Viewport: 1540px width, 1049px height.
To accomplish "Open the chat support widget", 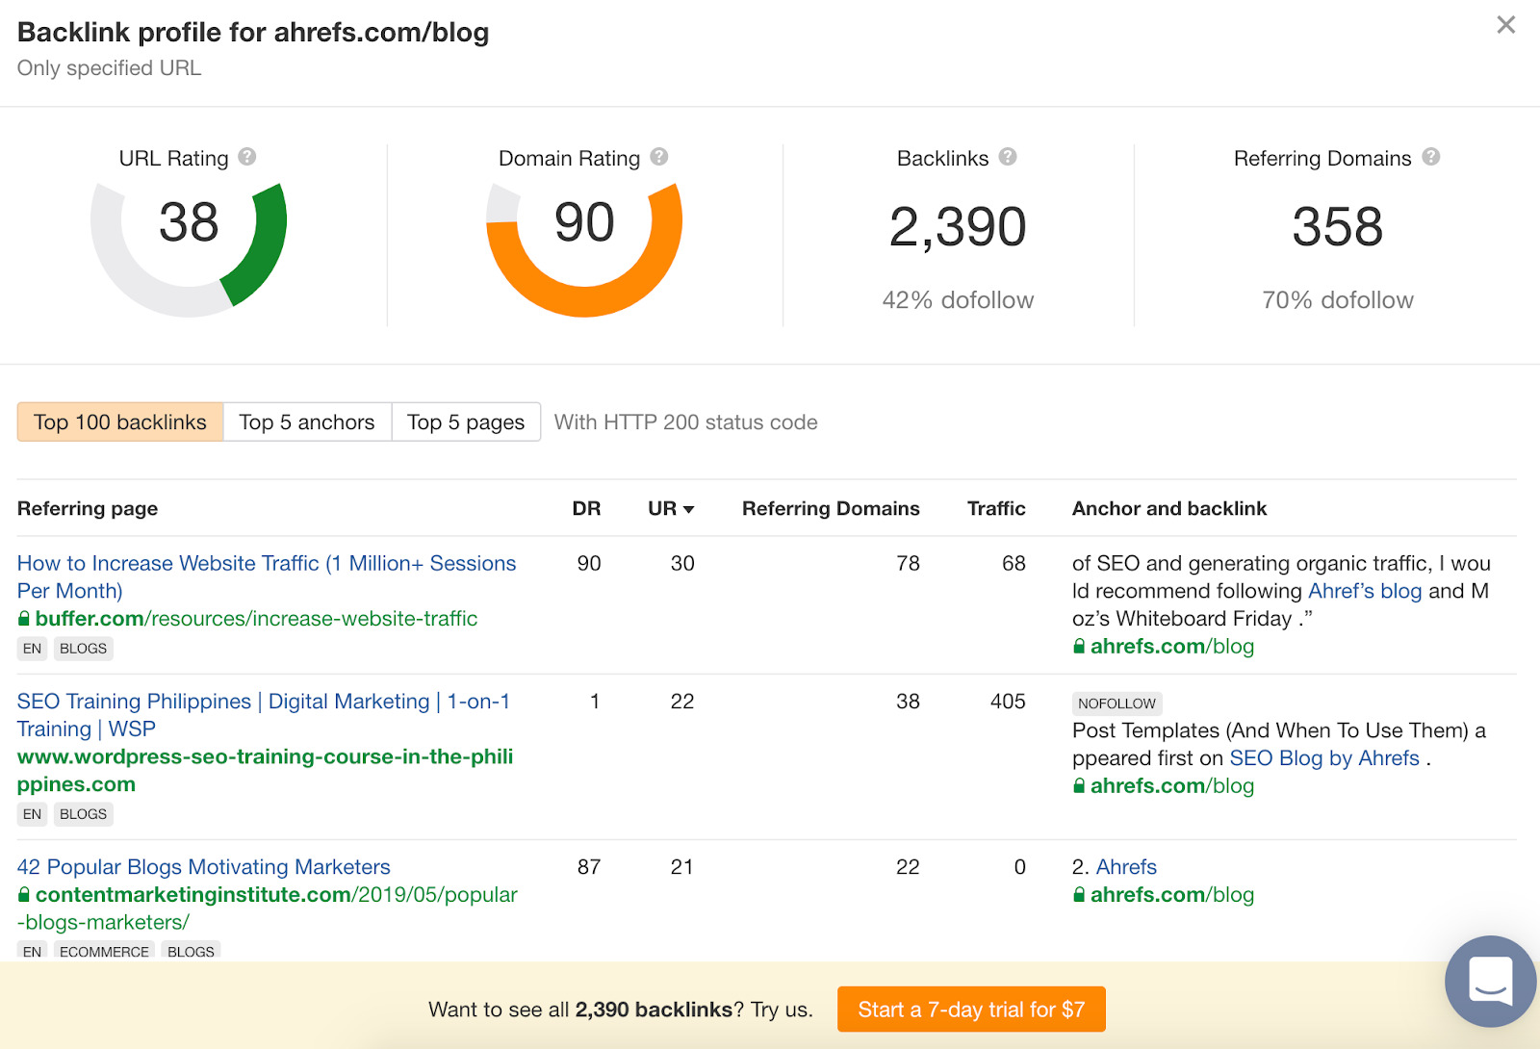I will [1489, 981].
